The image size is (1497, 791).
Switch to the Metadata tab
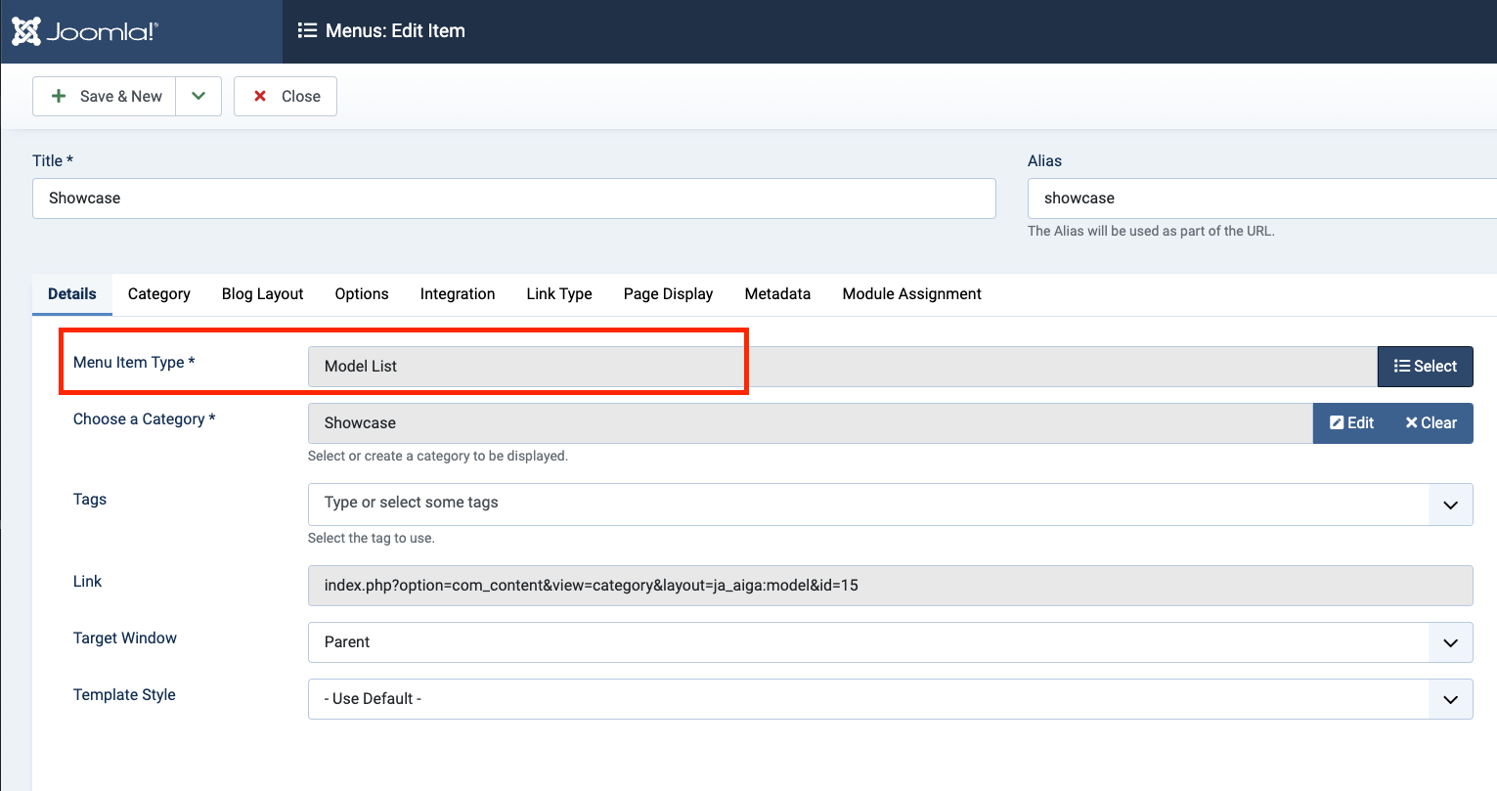point(777,294)
